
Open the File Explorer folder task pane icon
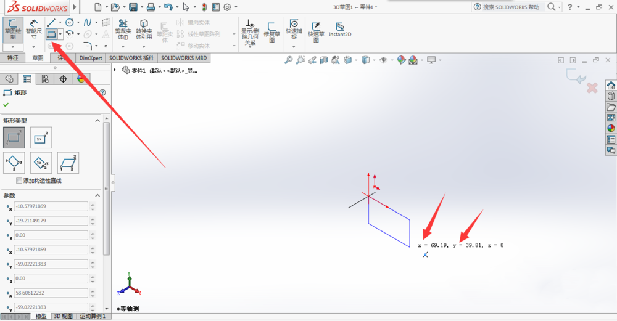[611, 107]
